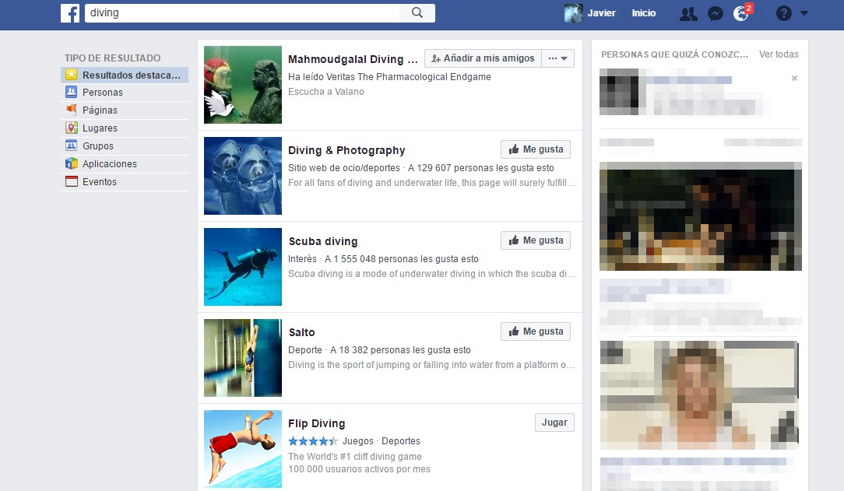Open the friend requests icon

[688, 13]
